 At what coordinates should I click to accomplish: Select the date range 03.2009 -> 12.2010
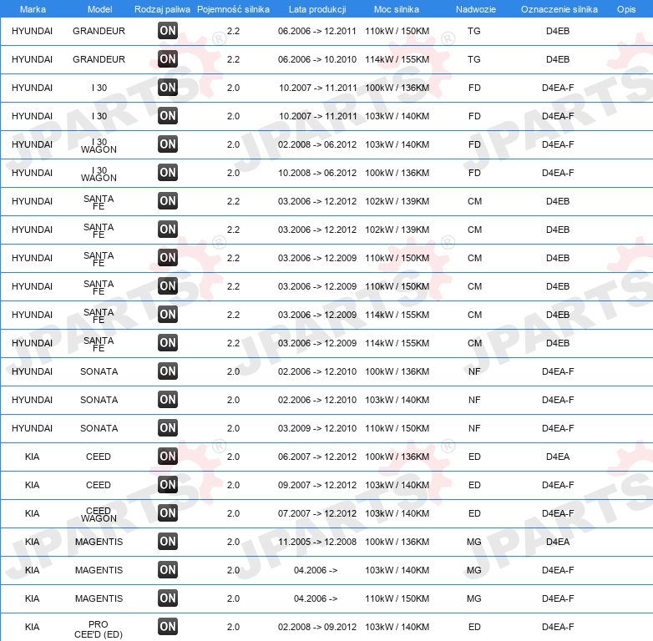click(x=317, y=428)
